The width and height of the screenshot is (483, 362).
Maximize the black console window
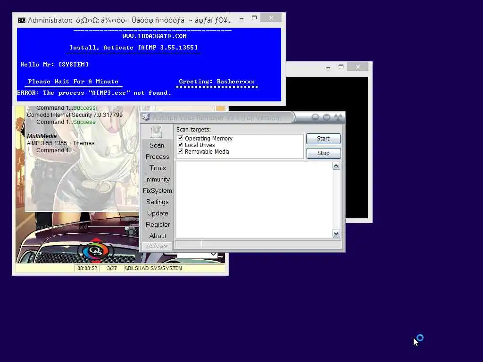pyautogui.click(x=341, y=66)
